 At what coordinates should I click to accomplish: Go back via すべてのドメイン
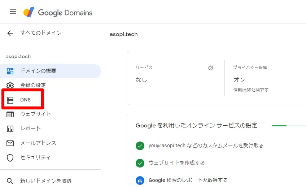coord(41,33)
